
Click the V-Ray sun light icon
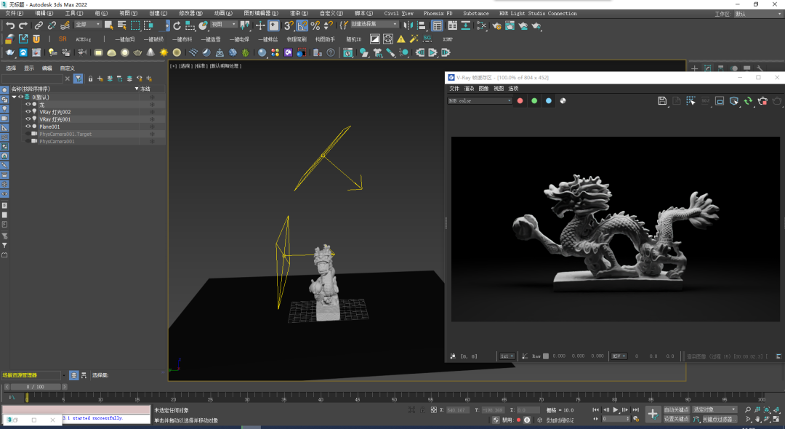pos(164,52)
